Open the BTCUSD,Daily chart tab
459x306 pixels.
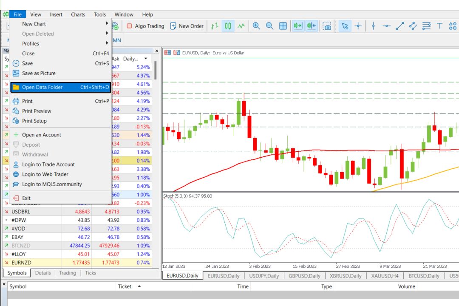(x=424, y=276)
